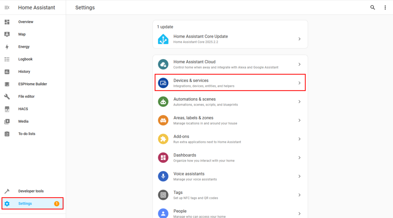Click the Areas, labels & zones sofa icon
The image size is (393, 218).
pos(163,120)
